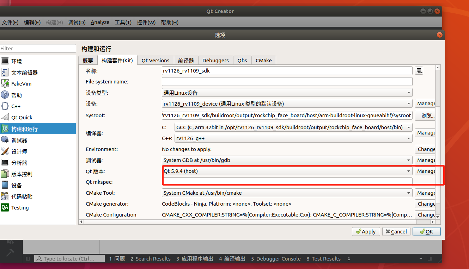Open the device type (设备类型) dropdown
Screen dimensions: 469x269
coord(287,93)
